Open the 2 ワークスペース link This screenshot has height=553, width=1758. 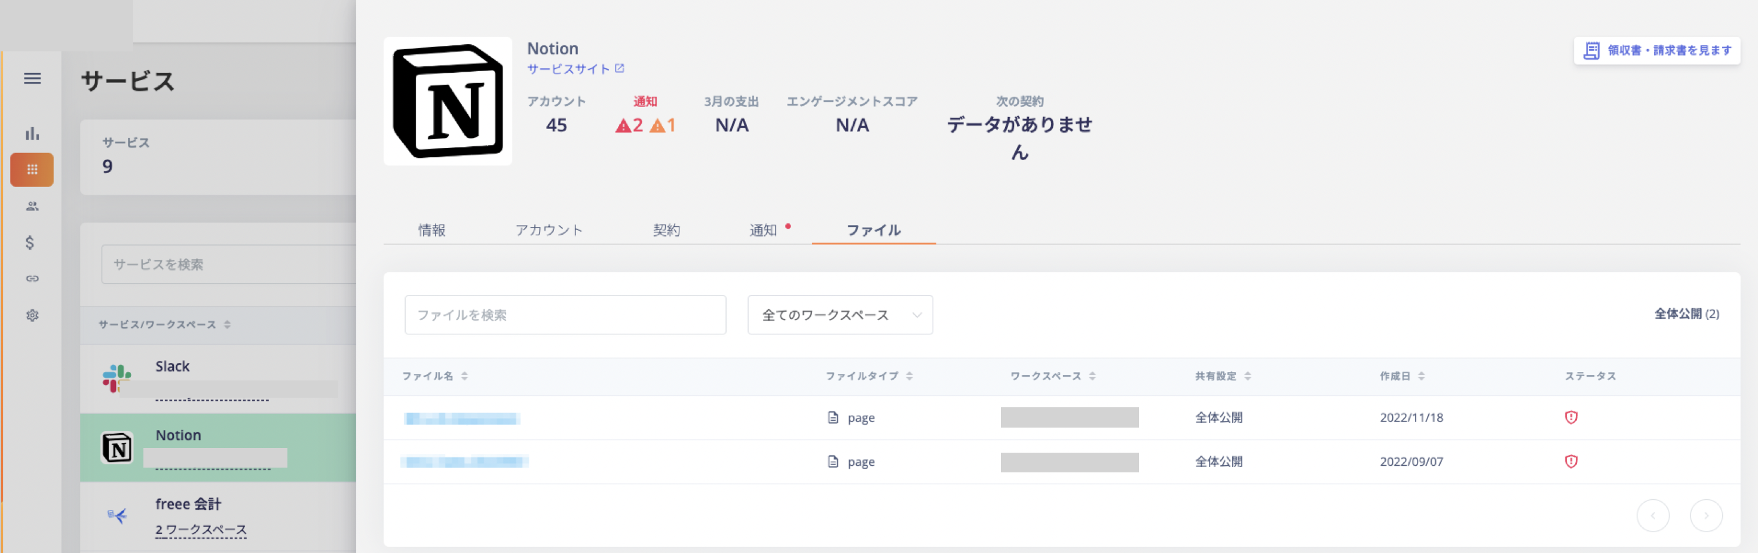tap(201, 530)
